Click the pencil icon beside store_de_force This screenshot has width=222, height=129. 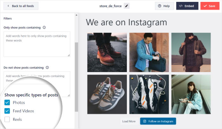click(x=127, y=6)
